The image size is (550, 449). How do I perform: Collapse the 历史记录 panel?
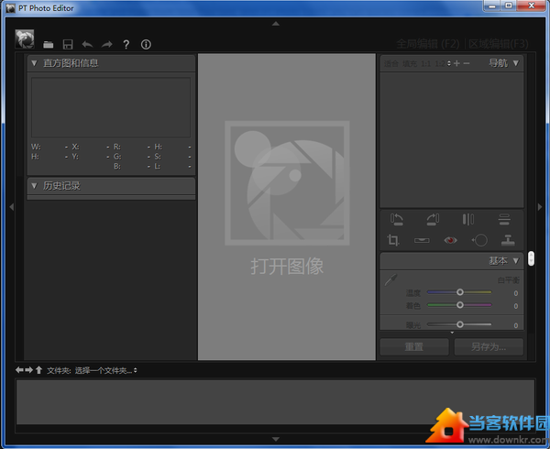pyautogui.click(x=34, y=186)
